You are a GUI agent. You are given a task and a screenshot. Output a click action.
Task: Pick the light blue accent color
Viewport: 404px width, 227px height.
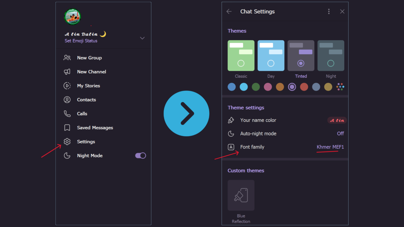244,87
